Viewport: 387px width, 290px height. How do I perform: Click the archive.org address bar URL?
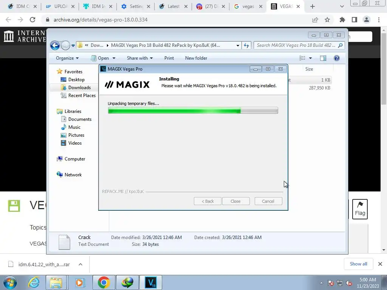(101, 20)
